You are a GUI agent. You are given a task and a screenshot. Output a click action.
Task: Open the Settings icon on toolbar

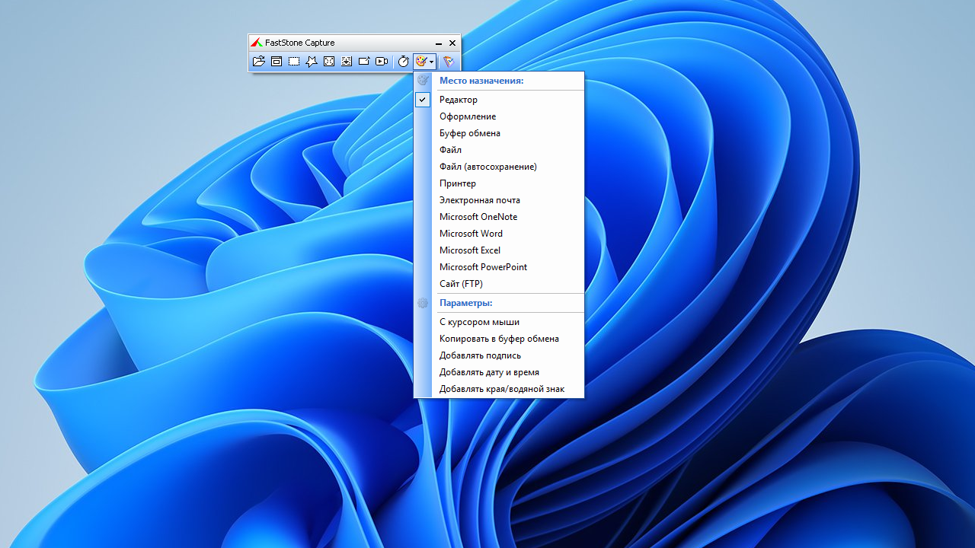coord(449,62)
